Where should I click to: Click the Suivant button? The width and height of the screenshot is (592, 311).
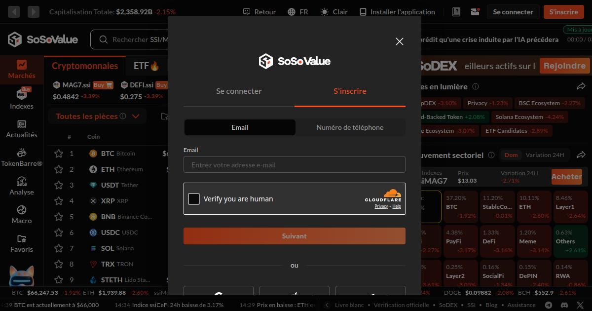(295, 236)
